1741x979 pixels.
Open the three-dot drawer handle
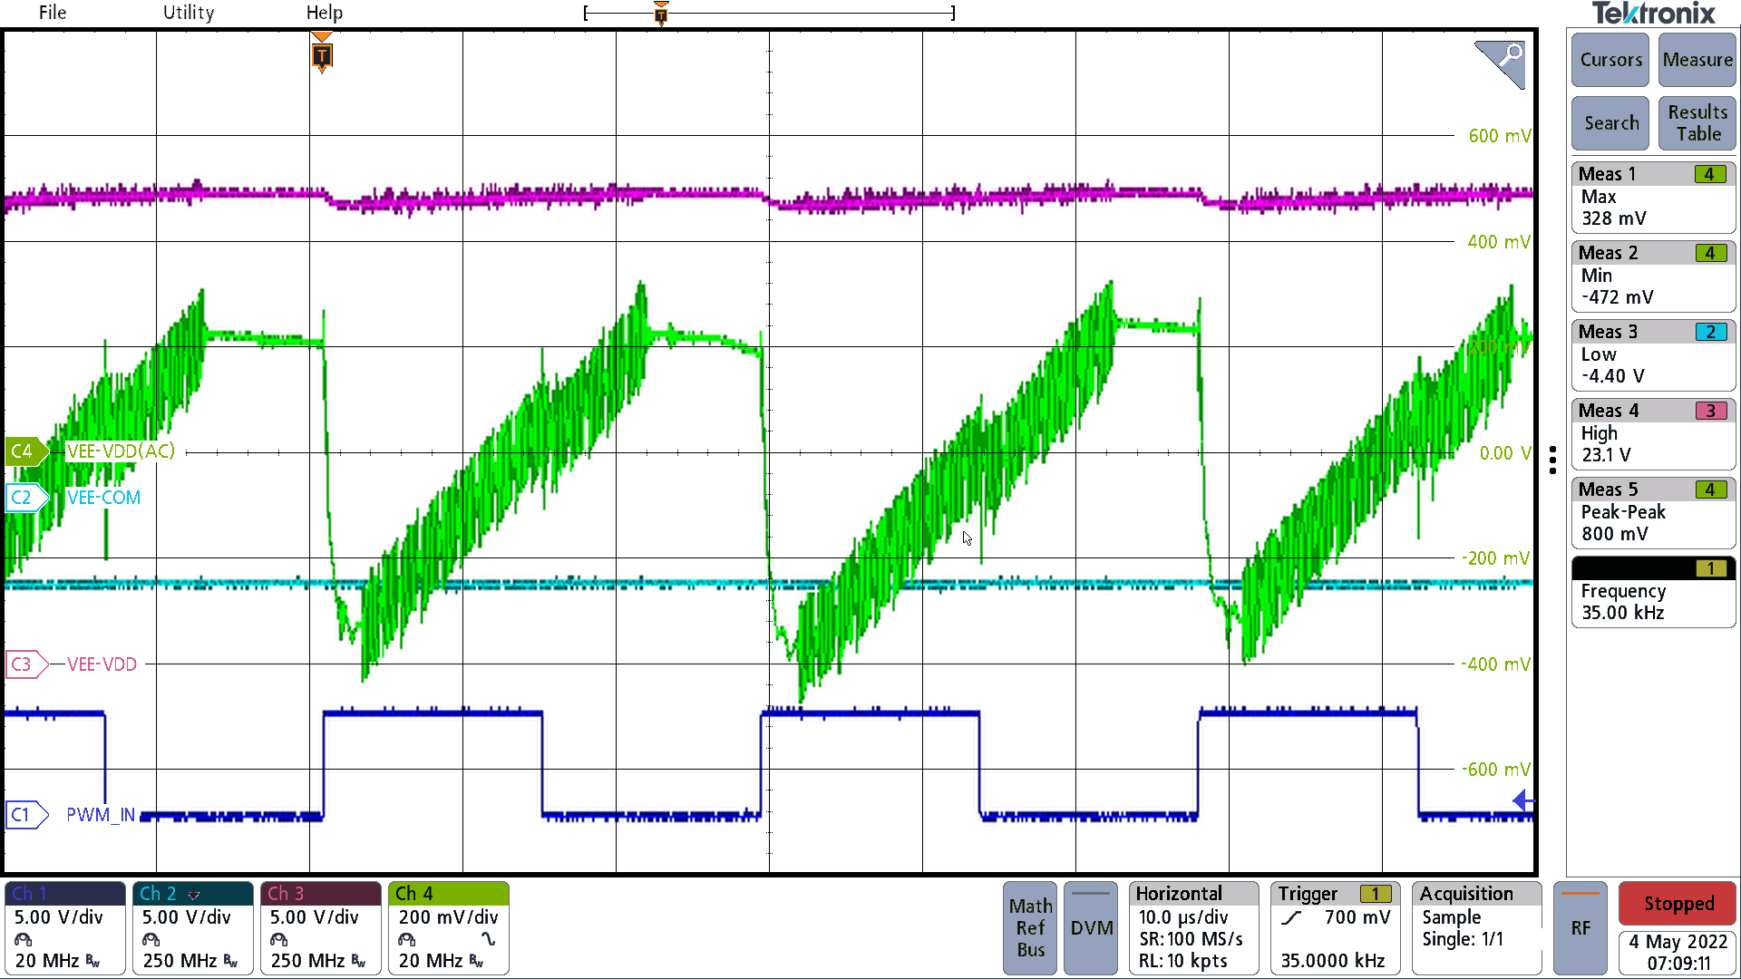(x=1552, y=460)
